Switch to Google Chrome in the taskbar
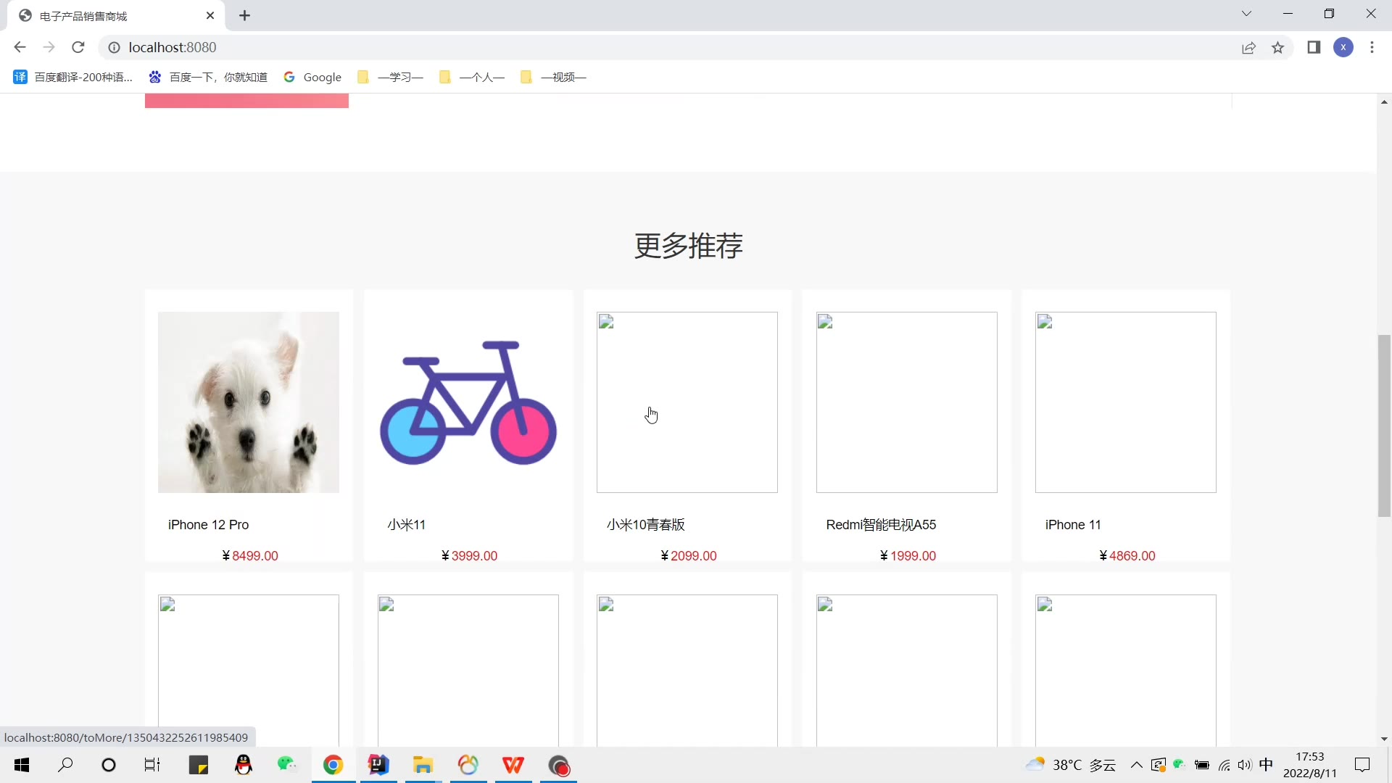 coord(333,765)
